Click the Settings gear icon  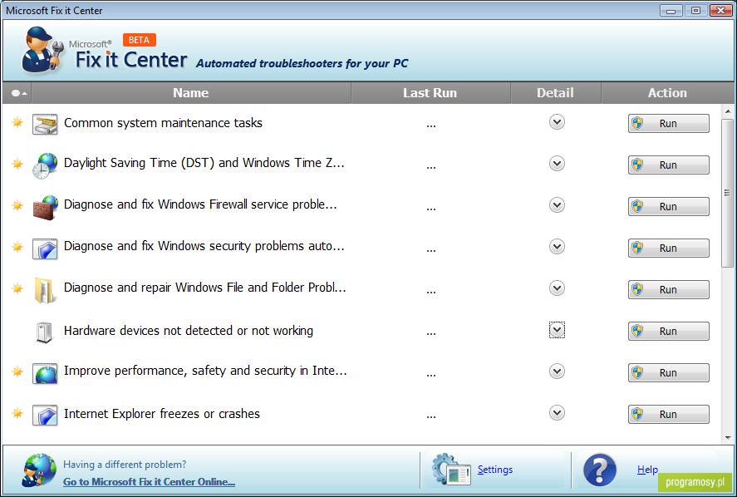451,470
